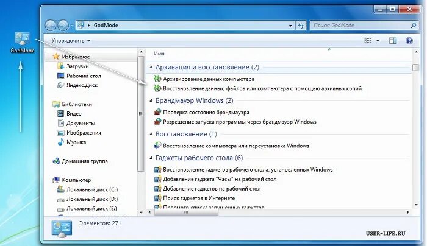Go back using the Back navigation arrow
427x246 pixels.
(x=51, y=26)
